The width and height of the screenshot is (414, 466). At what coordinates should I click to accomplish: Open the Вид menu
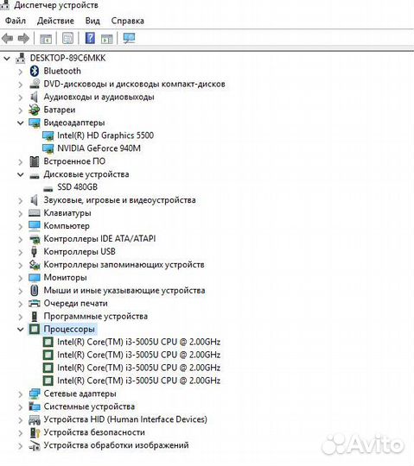(92, 21)
